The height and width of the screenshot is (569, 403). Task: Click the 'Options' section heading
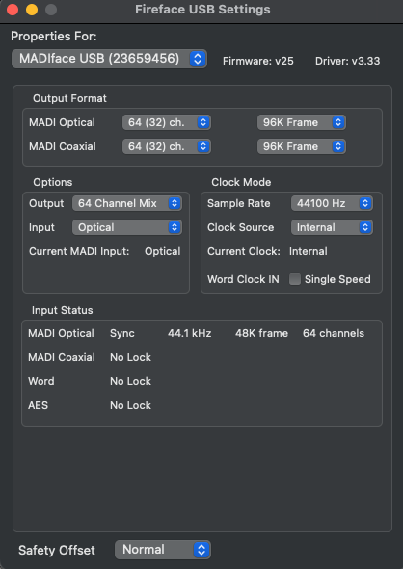53,182
